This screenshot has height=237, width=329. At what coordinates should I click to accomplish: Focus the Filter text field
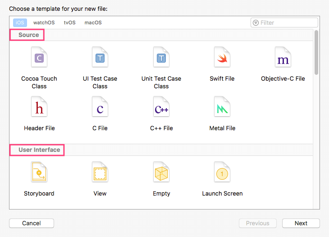point(284,23)
